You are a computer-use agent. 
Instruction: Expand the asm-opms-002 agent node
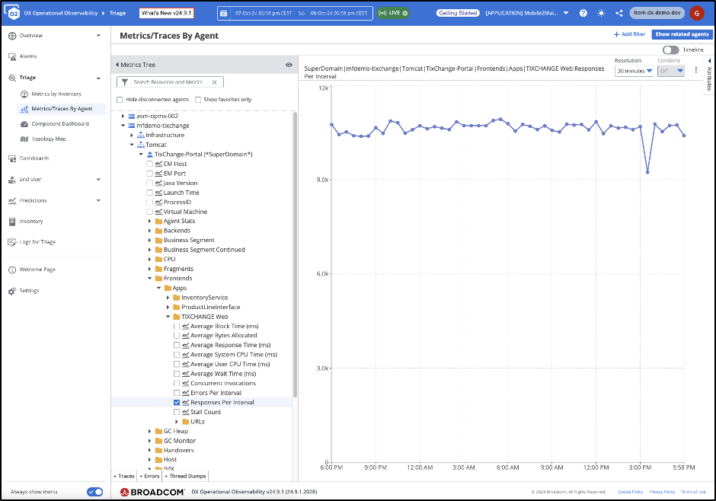[123, 116]
